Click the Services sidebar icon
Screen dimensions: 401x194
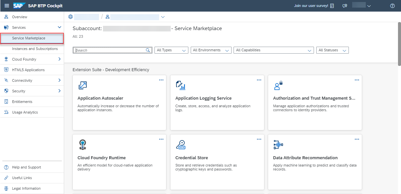[x=6, y=27]
